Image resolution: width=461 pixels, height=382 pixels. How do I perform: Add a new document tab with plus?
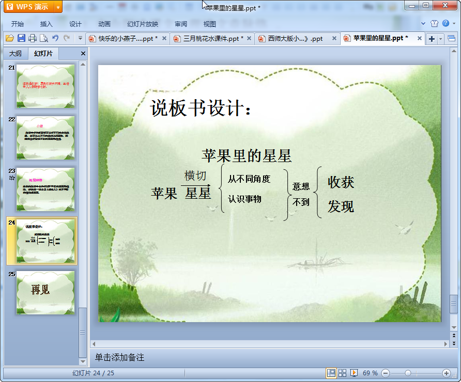click(432, 39)
